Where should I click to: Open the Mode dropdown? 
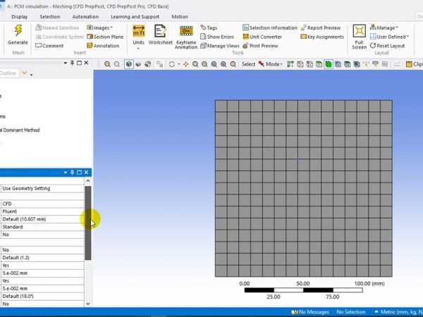pyautogui.click(x=274, y=64)
